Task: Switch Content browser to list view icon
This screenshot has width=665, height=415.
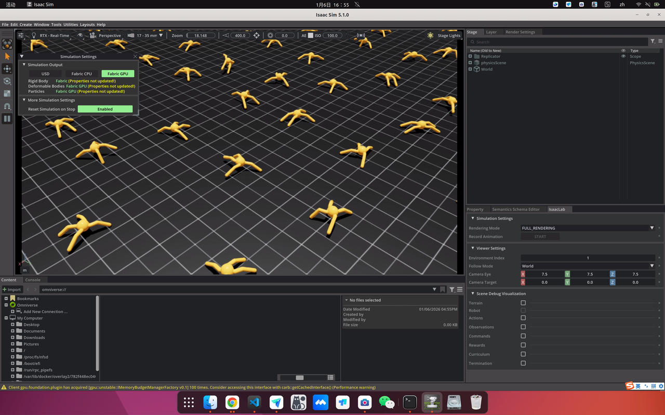Action: coord(330,377)
